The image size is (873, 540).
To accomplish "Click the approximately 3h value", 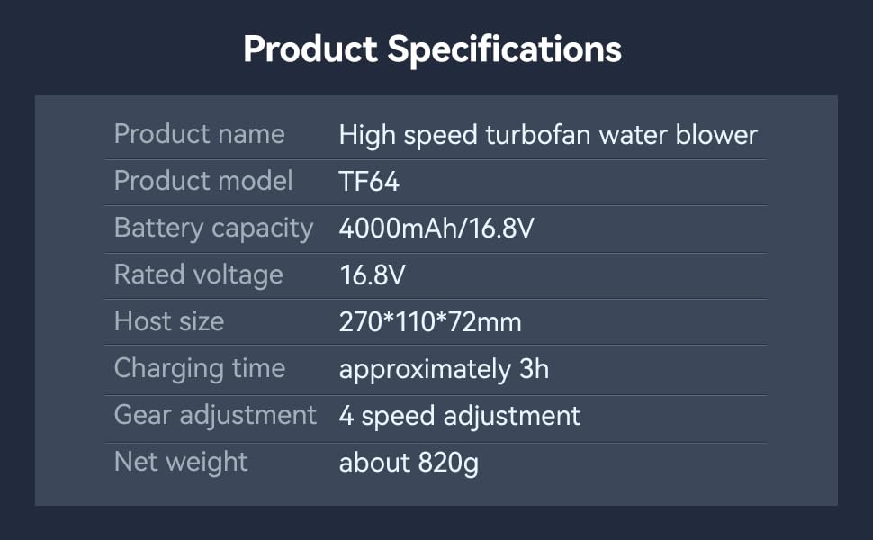I will click(x=444, y=370).
